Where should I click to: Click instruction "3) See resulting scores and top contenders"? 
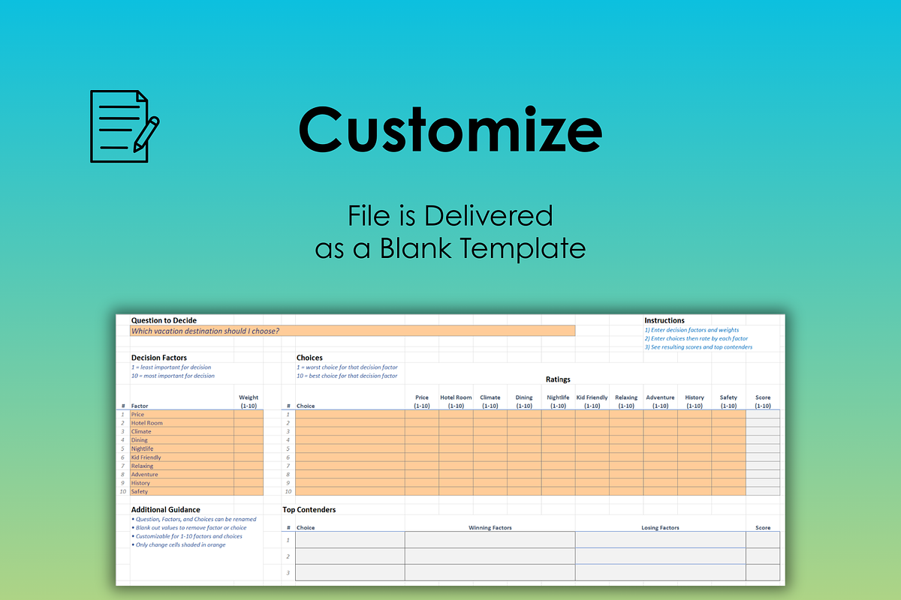coord(698,347)
